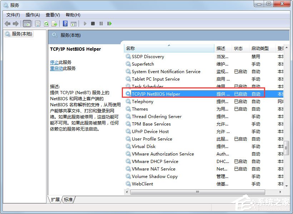Open properties using the Properties toolbar icon
293x214 pixels.
pos(37,24)
